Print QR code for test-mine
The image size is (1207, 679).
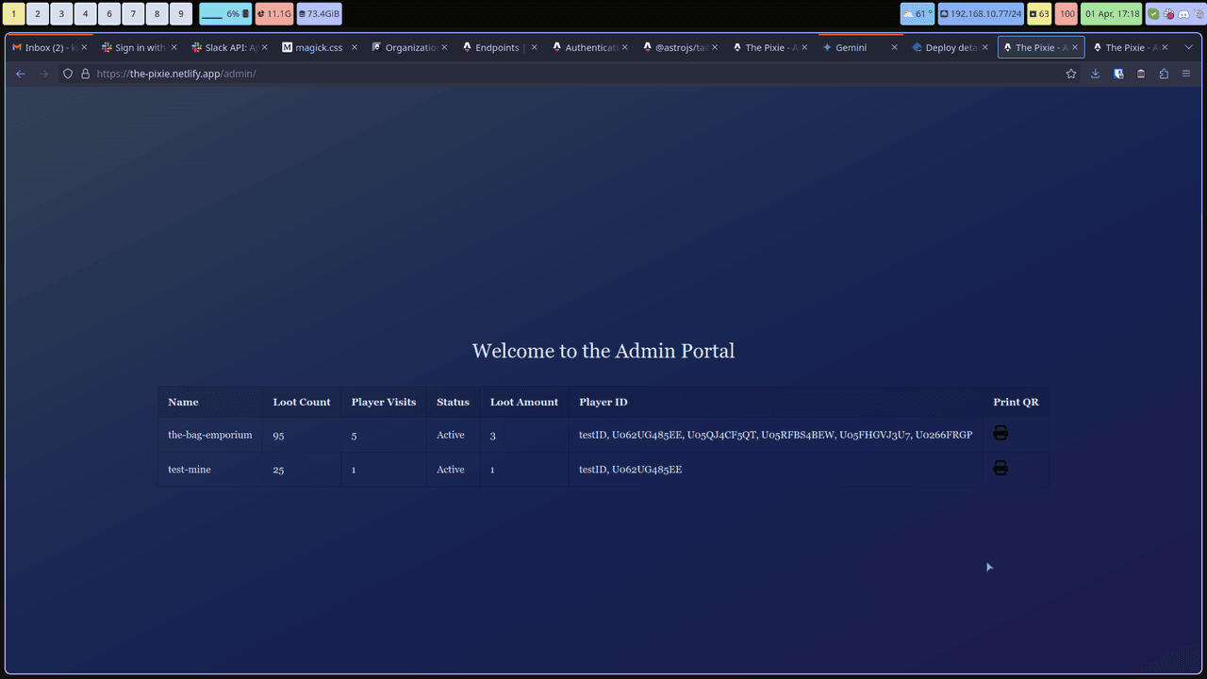(1000, 468)
